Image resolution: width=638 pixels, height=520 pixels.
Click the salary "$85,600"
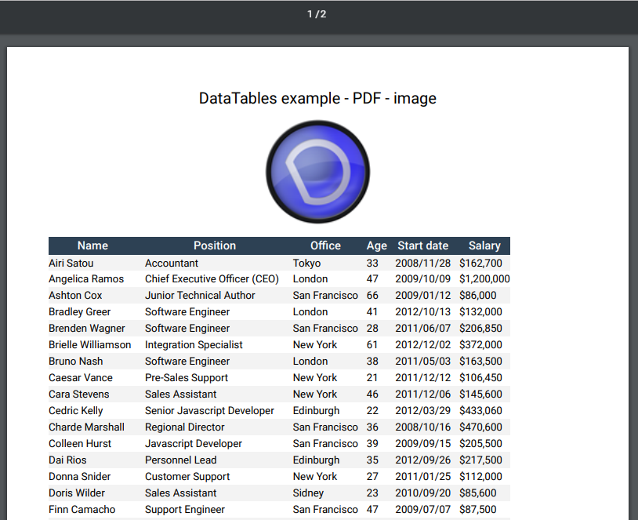tap(477, 493)
